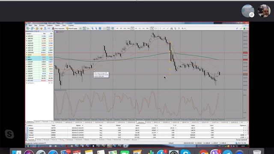Toggle the Авто-торговля button
The image size is (274, 154).
pyautogui.click(x=59, y=28)
